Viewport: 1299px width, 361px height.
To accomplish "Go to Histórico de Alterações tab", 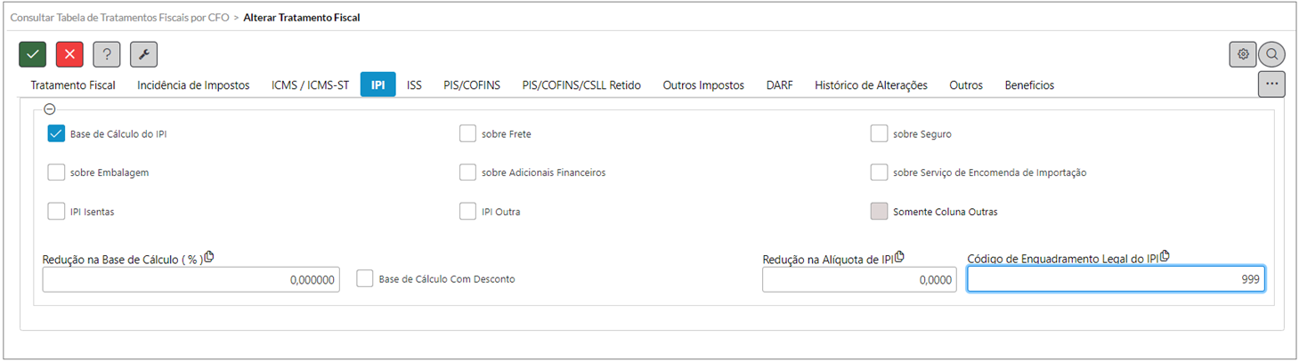I will pyautogui.click(x=871, y=85).
